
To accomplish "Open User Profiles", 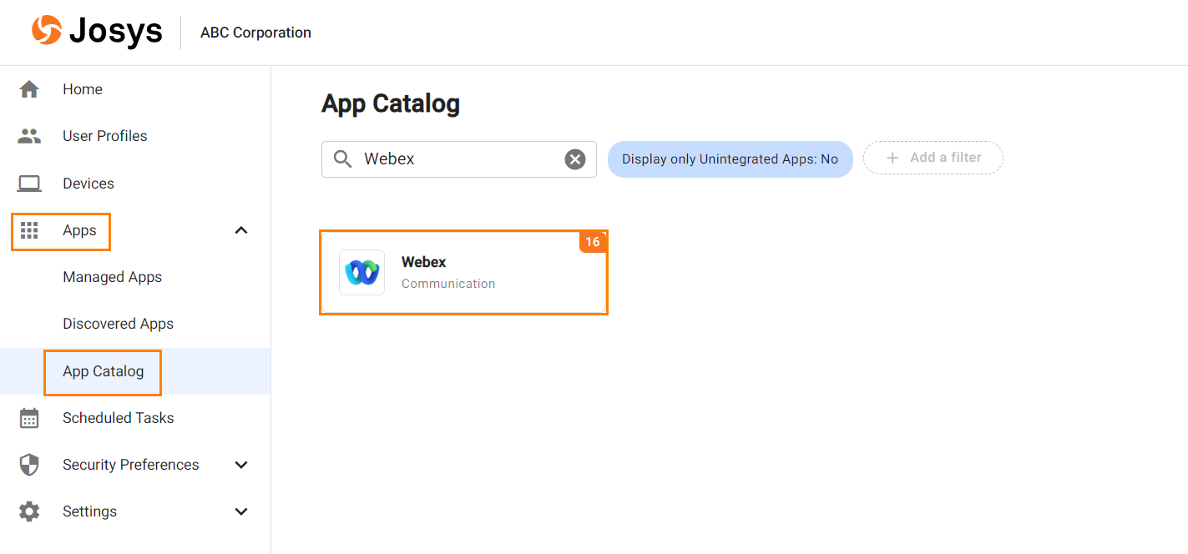I will 105,136.
